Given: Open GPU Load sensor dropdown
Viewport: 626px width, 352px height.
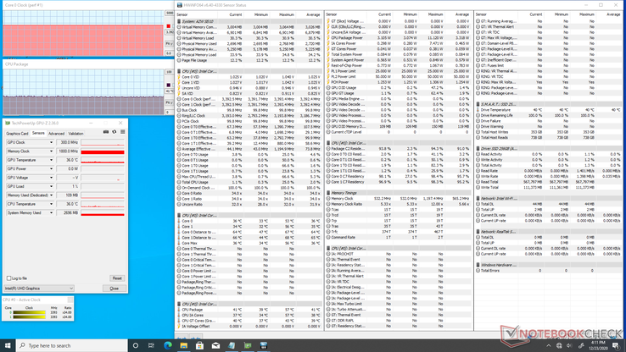Looking at the screenshot, I should (x=51, y=186).
